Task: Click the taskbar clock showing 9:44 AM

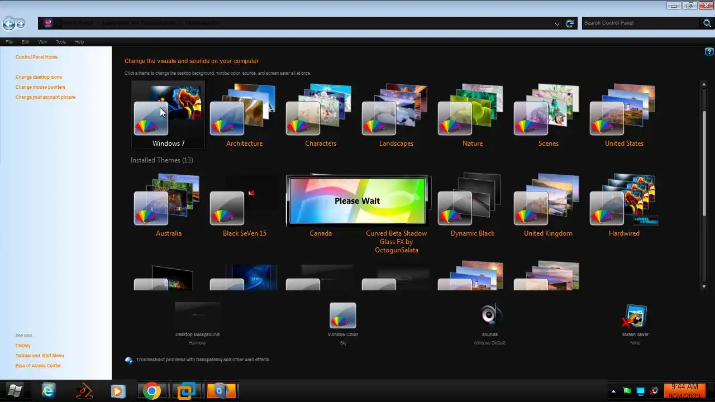Action: (684, 391)
